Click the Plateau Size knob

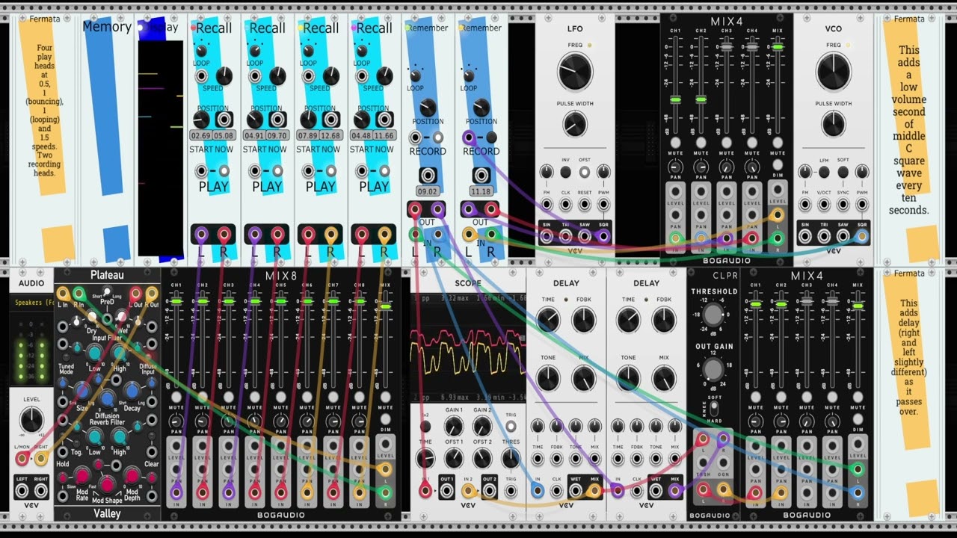(82, 391)
